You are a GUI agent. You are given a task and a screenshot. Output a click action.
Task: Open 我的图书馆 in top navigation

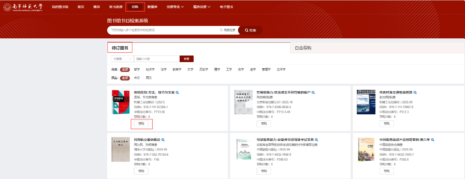(x=60, y=7)
